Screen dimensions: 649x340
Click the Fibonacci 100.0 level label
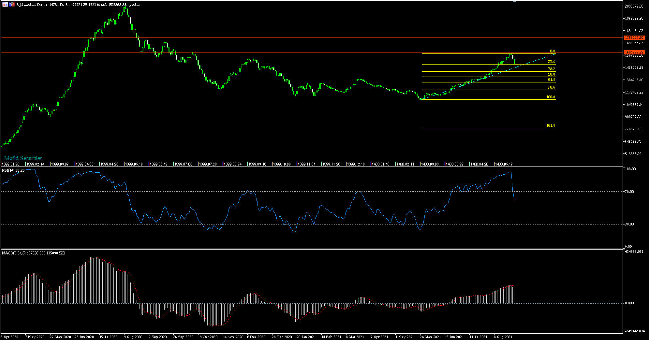pyautogui.click(x=550, y=97)
